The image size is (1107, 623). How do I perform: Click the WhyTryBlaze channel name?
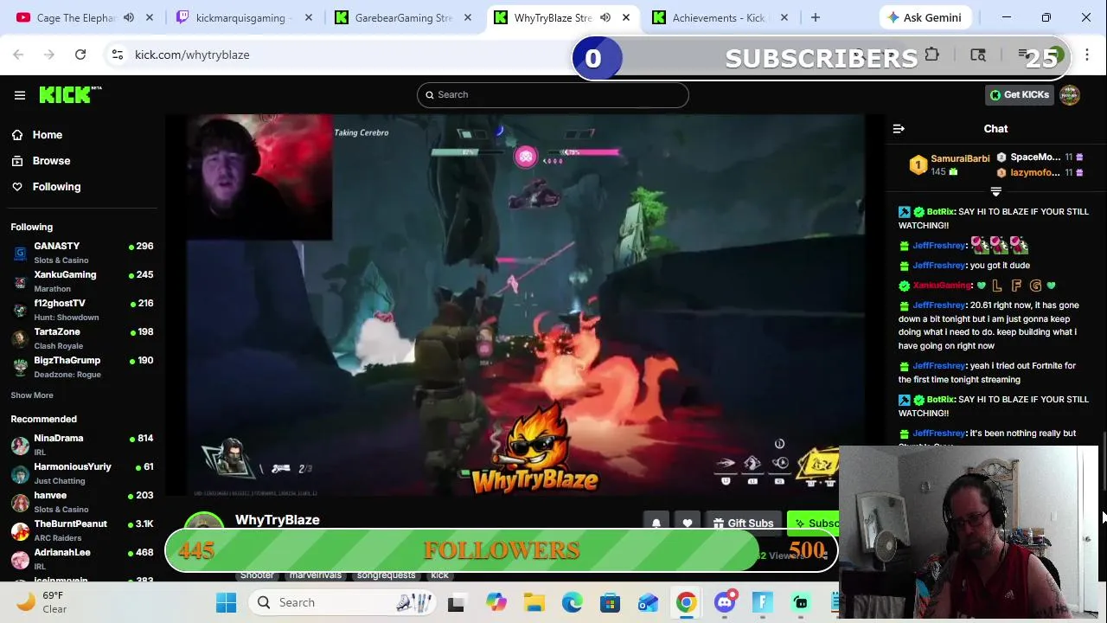pos(278,520)
